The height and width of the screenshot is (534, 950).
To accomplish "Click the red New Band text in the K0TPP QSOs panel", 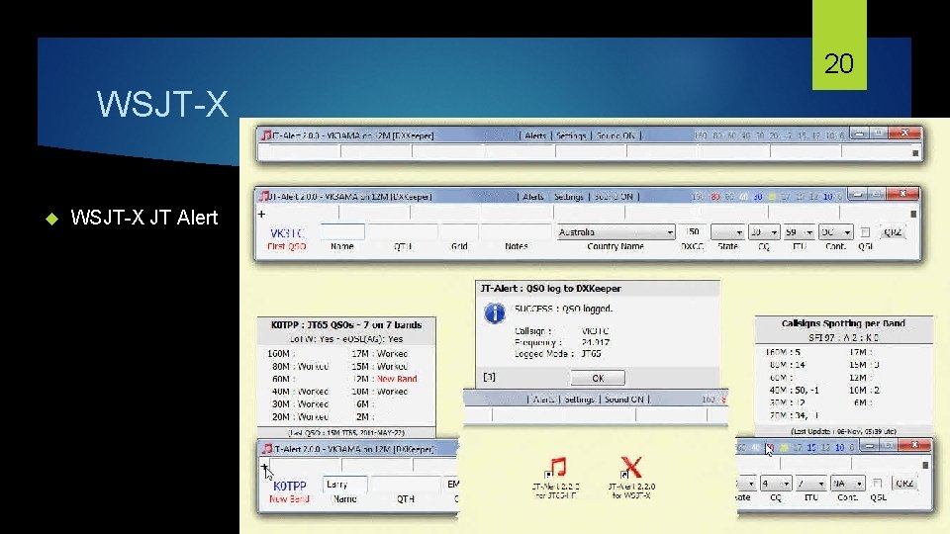I will (397, 379).
